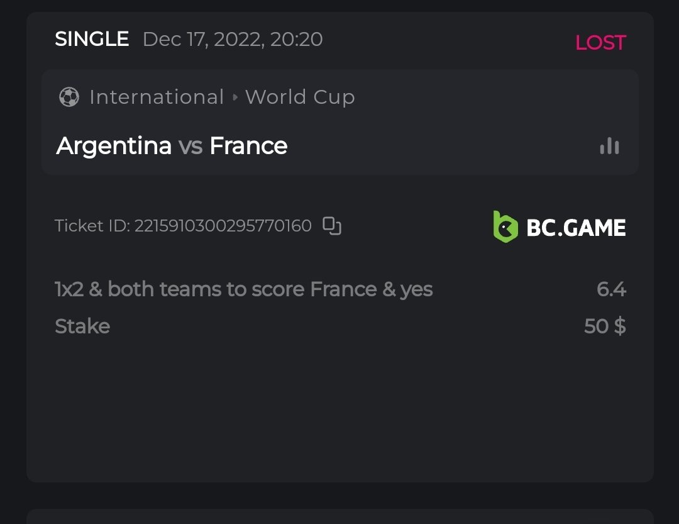The height and width of the screenshot is (524, 679).
Task: Select the Argentina team name
Action: point(114,146)
